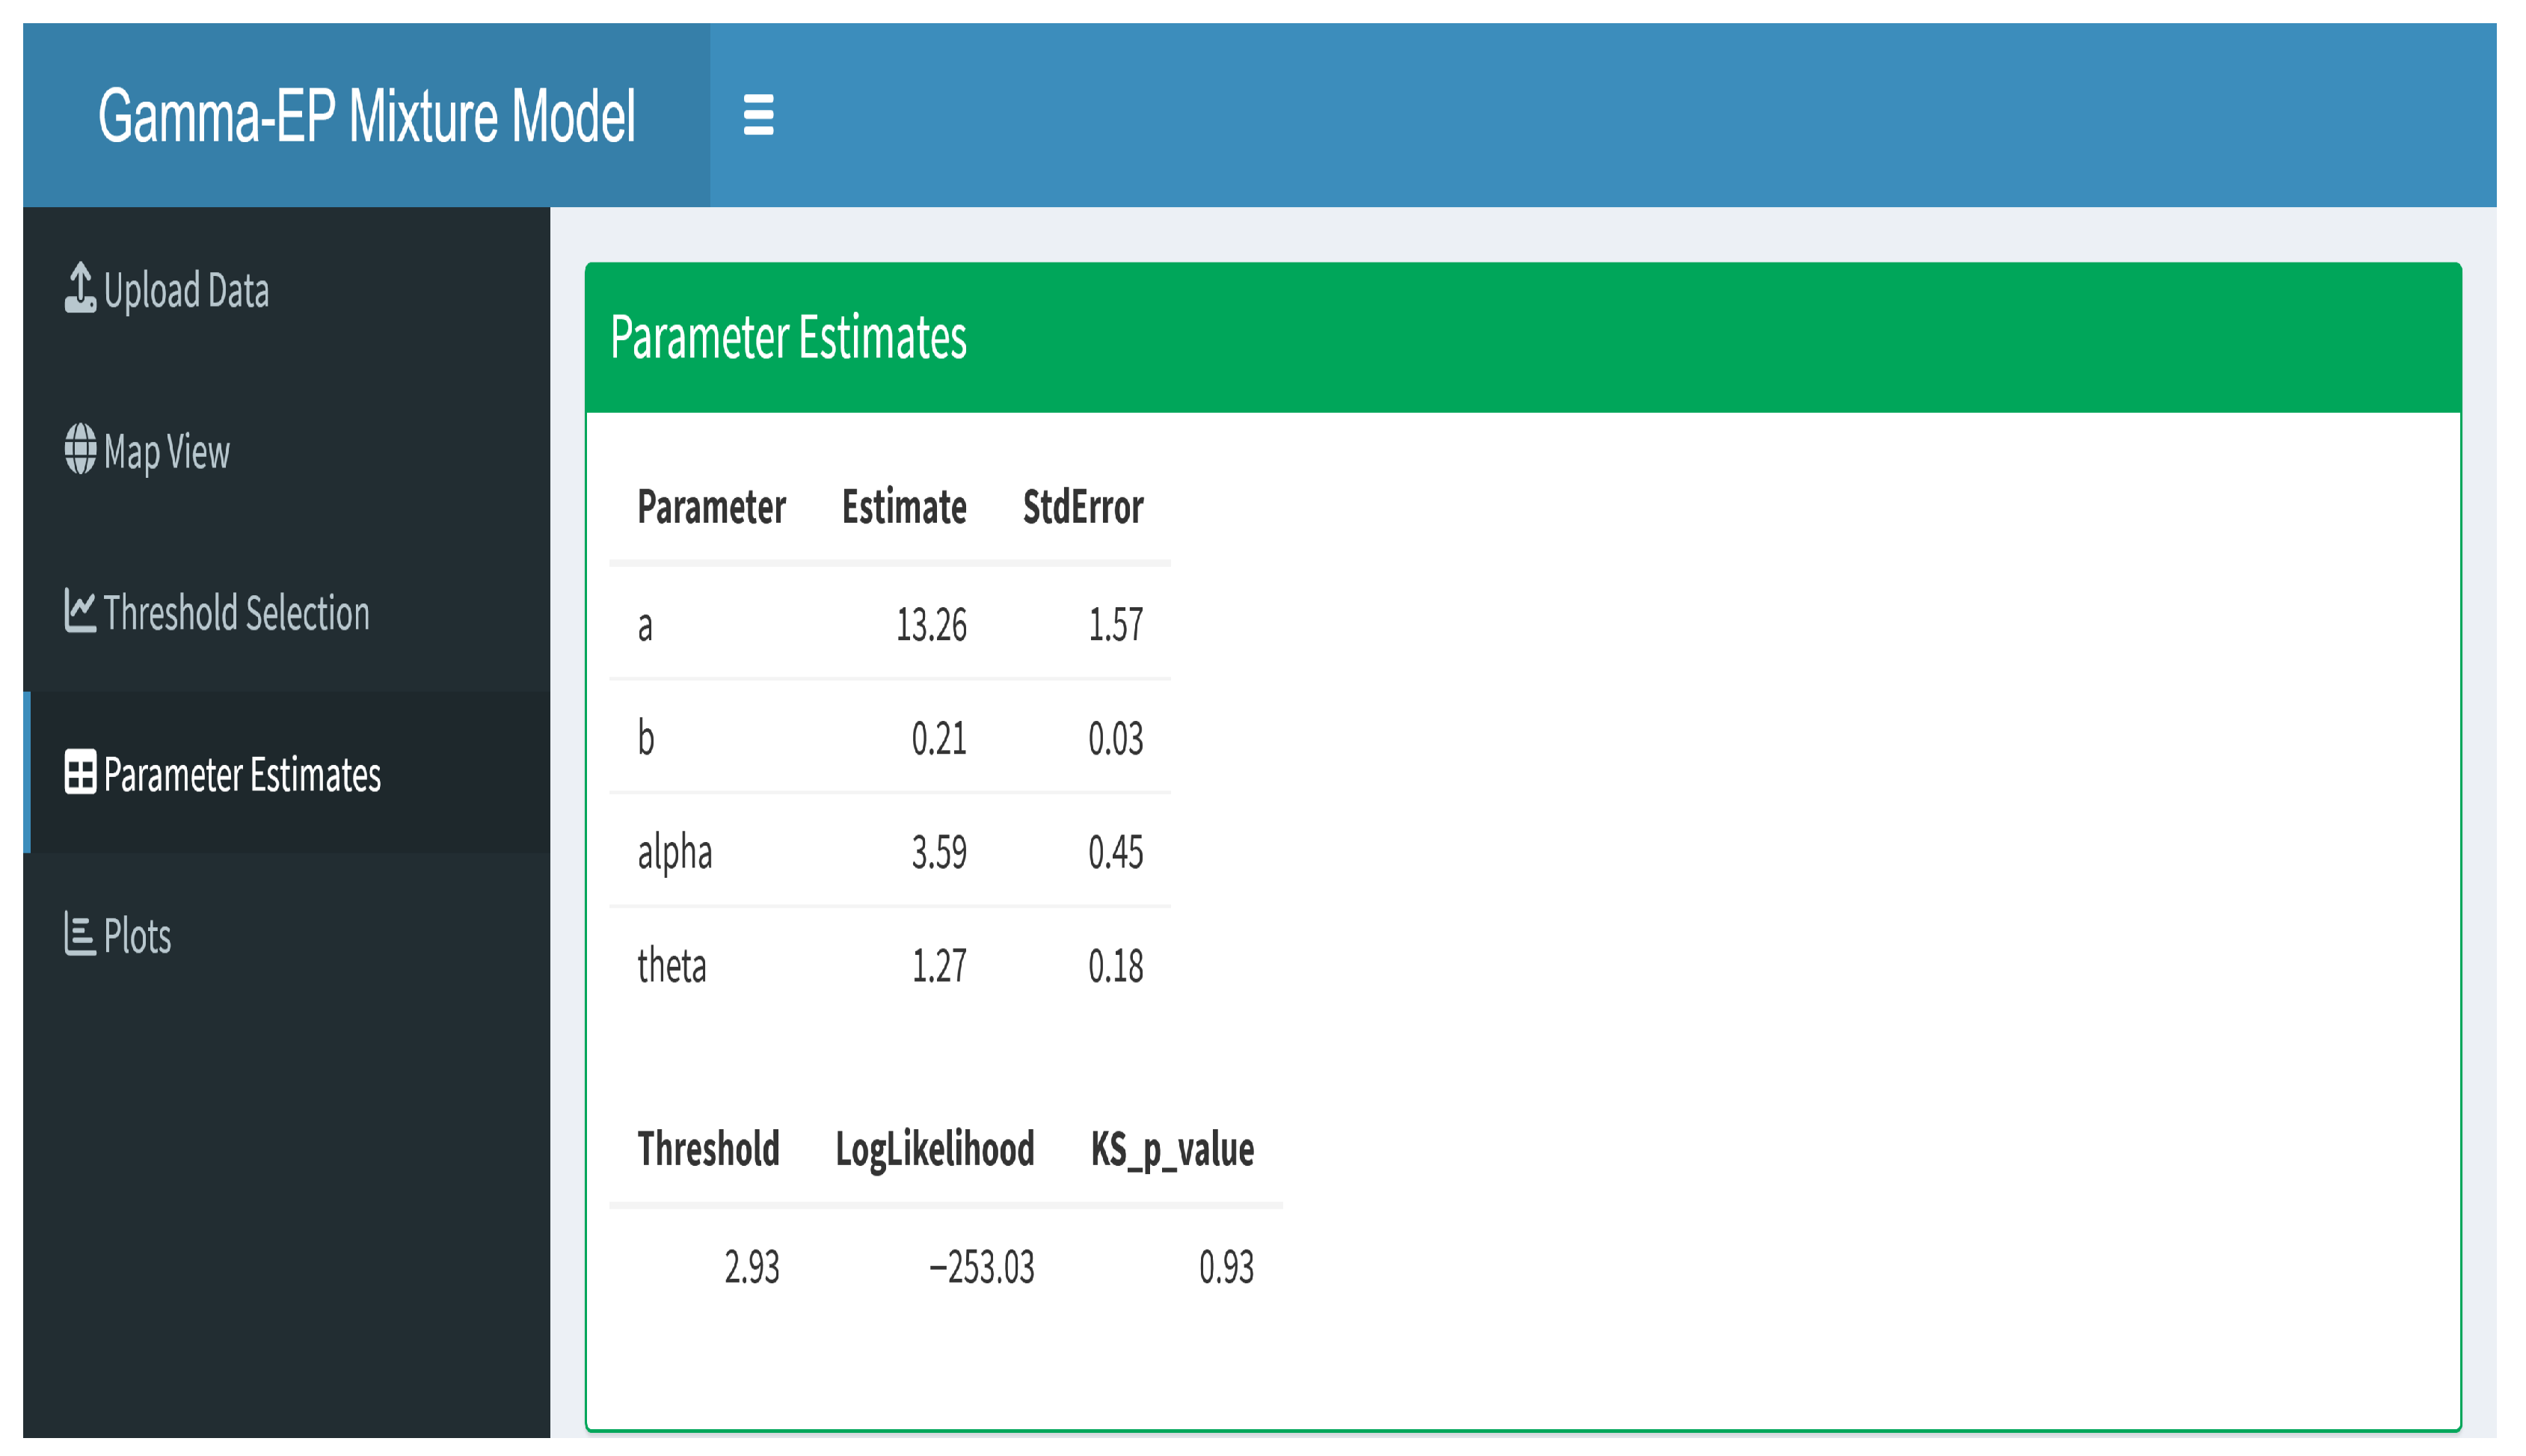Click the LogLikelihood column header
The width and height of the screenshot is (2526, 1456).
click(x=935, y=1150)
